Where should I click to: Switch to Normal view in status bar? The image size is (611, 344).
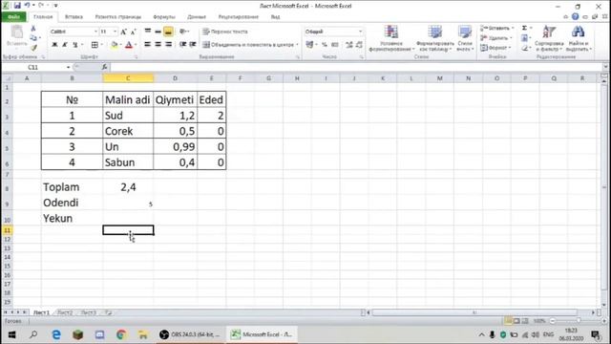(508, 321)
